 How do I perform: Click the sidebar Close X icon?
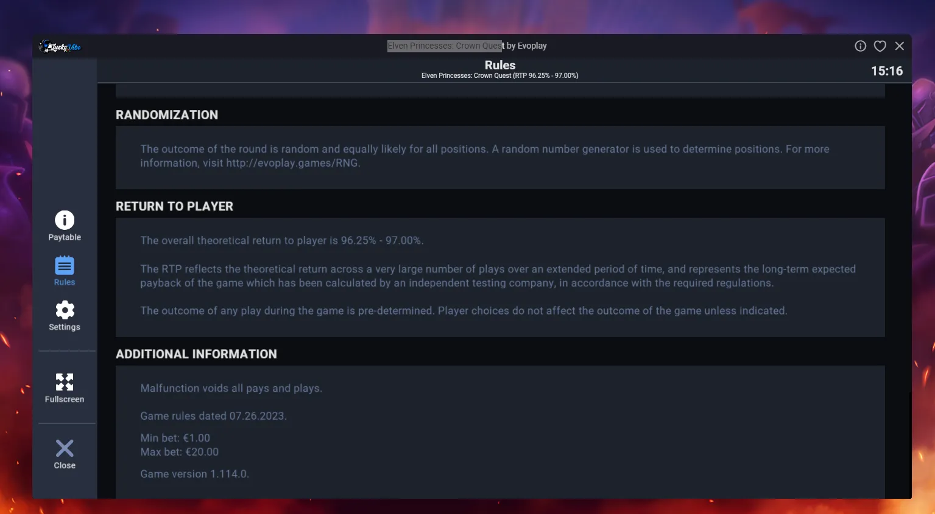[65, 448]
